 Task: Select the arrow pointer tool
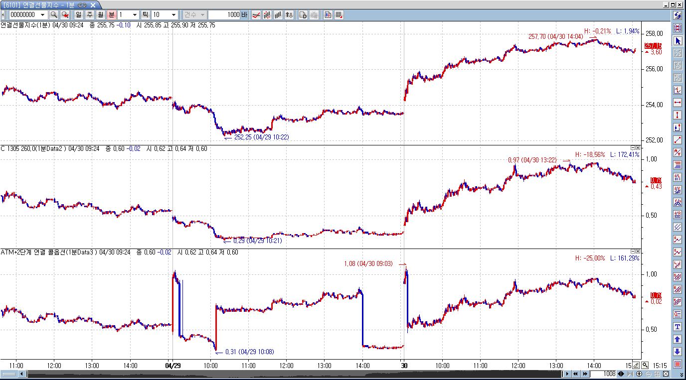pos(678,40)
